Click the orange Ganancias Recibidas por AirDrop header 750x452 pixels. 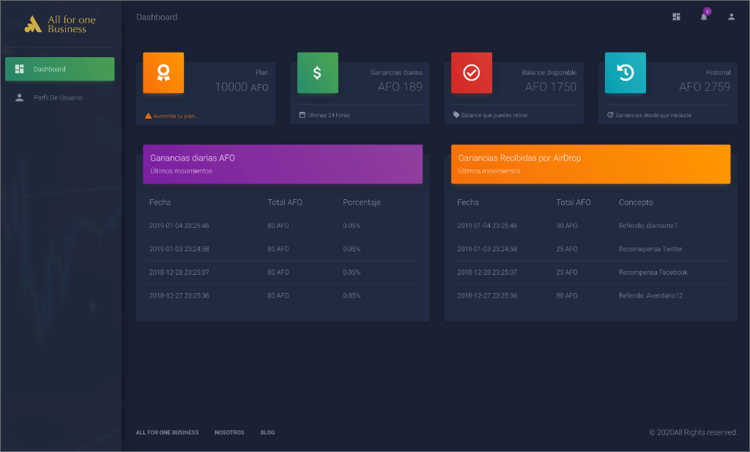point(590,164)
